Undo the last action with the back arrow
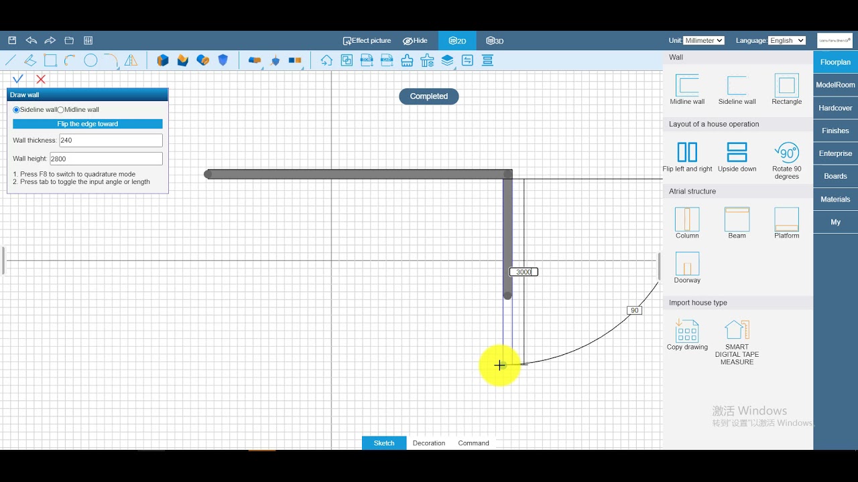The image size is (858, 482). click(x=31, y=40)
